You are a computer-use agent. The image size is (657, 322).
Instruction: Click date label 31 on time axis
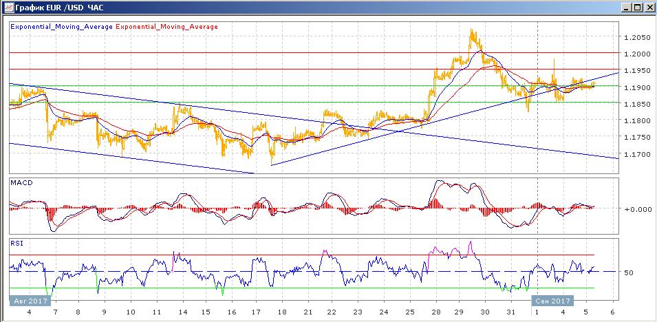coord(510,312)
